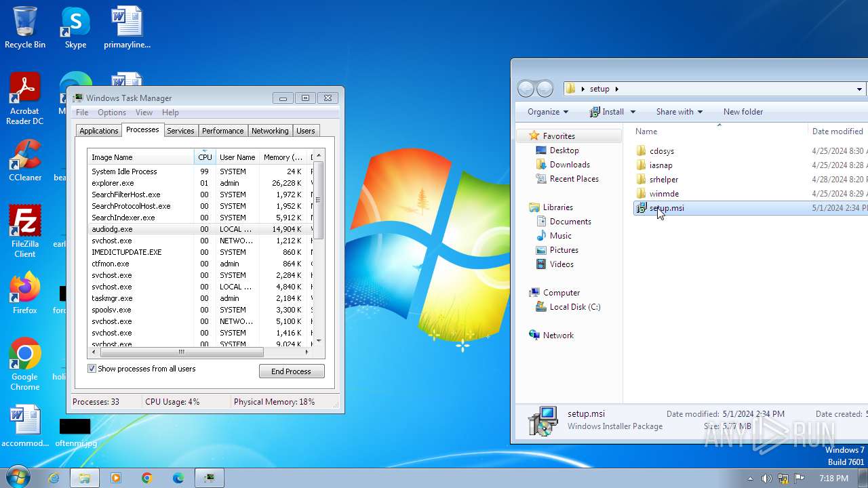Open the Install dropdown arrow
Image resolution: width=868 pixels, height=488 pixels.
point(633,112)
